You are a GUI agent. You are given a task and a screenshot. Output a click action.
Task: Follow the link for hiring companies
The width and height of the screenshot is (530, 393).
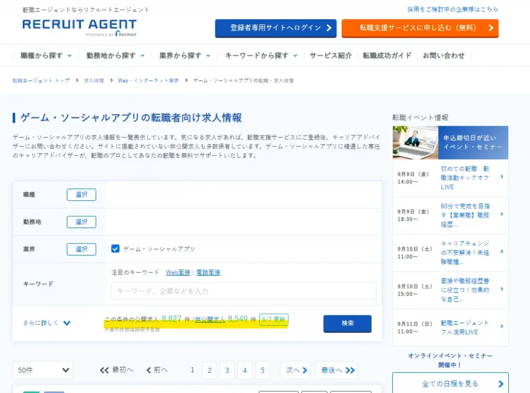tap(452, 9)
